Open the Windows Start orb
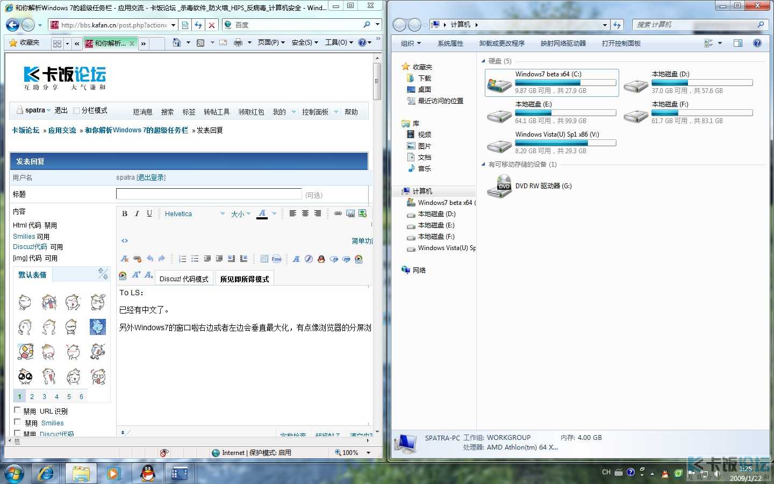The width and height of the screenshot is (774, 484). (x=14, y=473)
